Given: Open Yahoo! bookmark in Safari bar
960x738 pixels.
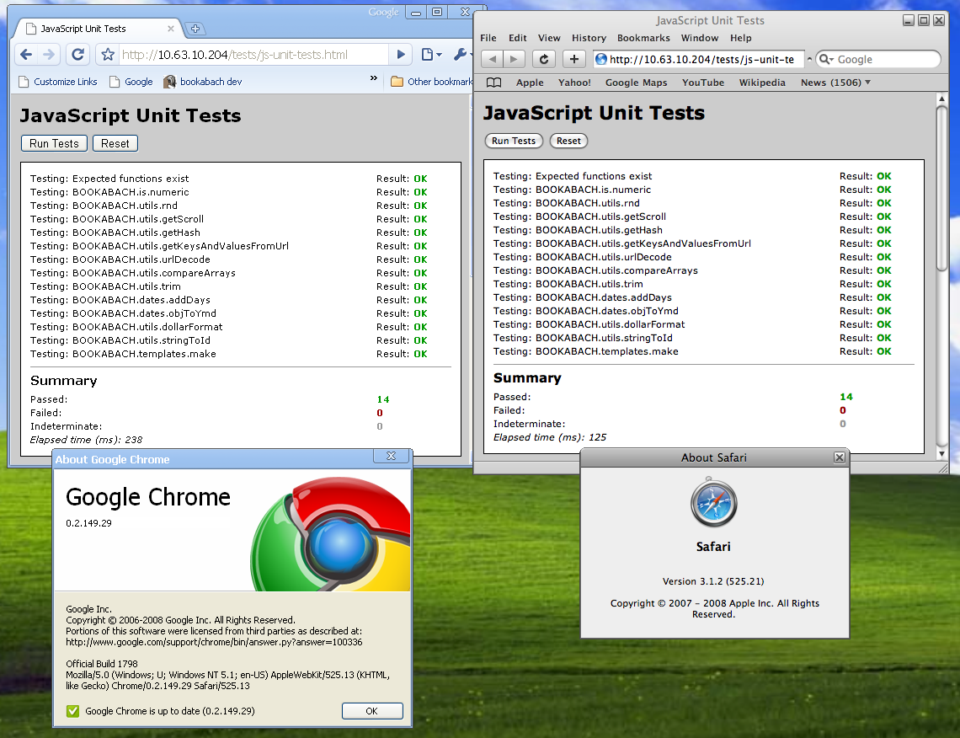Looking at the screenshot, I should click(x=574, y=82).
